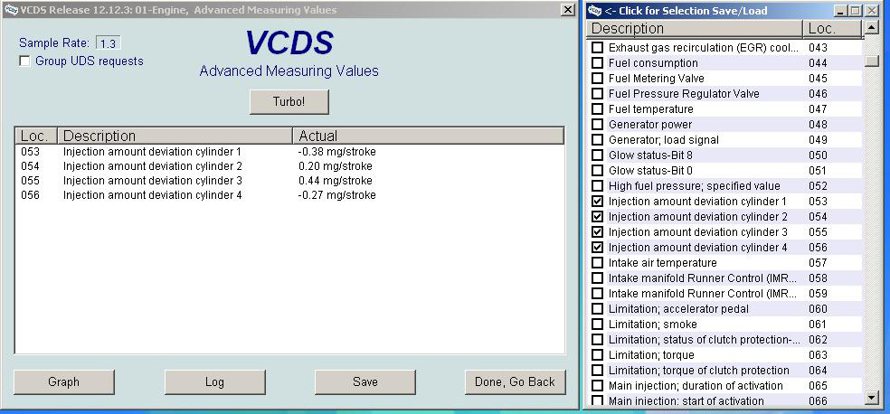The height and width of the screenshot is (414, 890).
Task: Click the Description header in measuring values table
Action: [x=175, y=136]
